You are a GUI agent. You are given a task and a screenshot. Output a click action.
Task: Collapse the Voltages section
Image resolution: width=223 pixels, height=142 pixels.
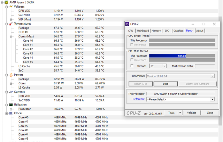click(6, 7)
